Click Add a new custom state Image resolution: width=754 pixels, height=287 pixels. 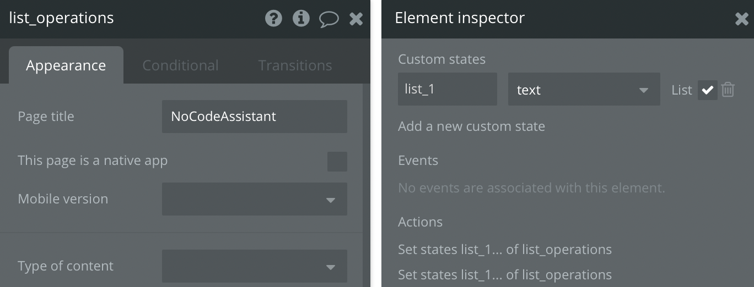point(471,126)
